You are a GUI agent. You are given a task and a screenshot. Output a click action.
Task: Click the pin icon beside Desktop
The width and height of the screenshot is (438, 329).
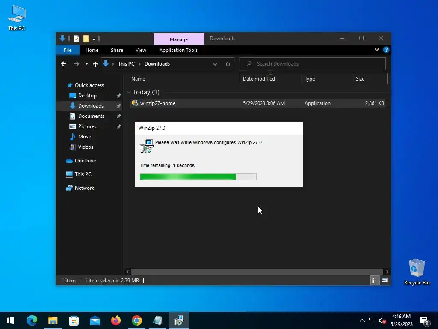tap(119, 96)
